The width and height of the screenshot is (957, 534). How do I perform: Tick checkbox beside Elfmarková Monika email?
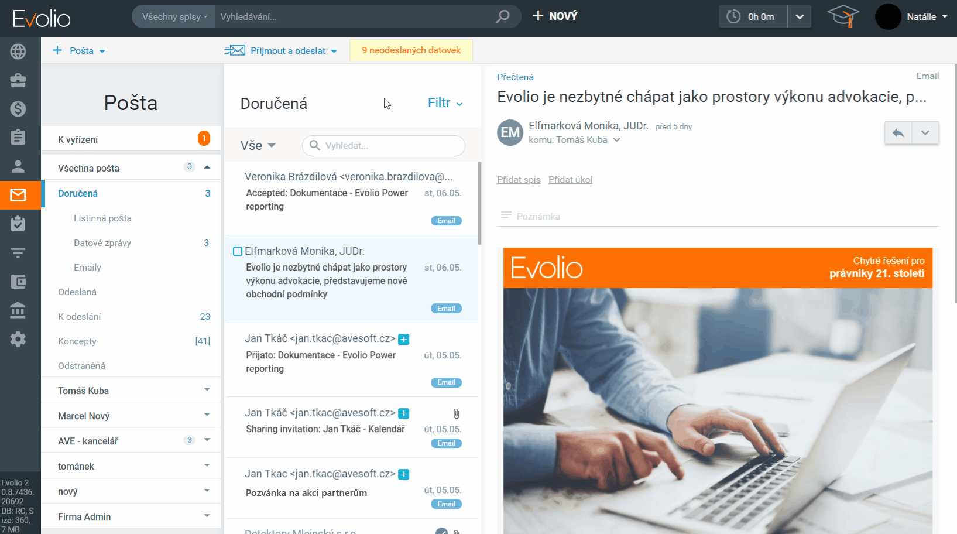coord(238,251)
